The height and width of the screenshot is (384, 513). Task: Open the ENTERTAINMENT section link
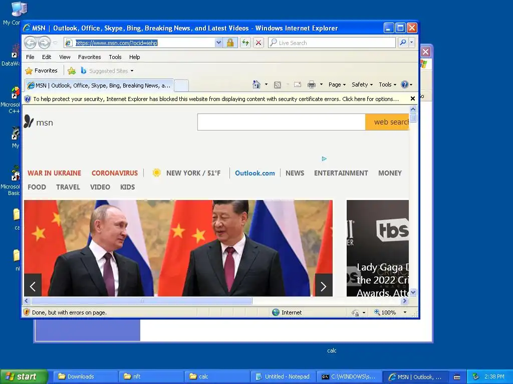[341, 173]
